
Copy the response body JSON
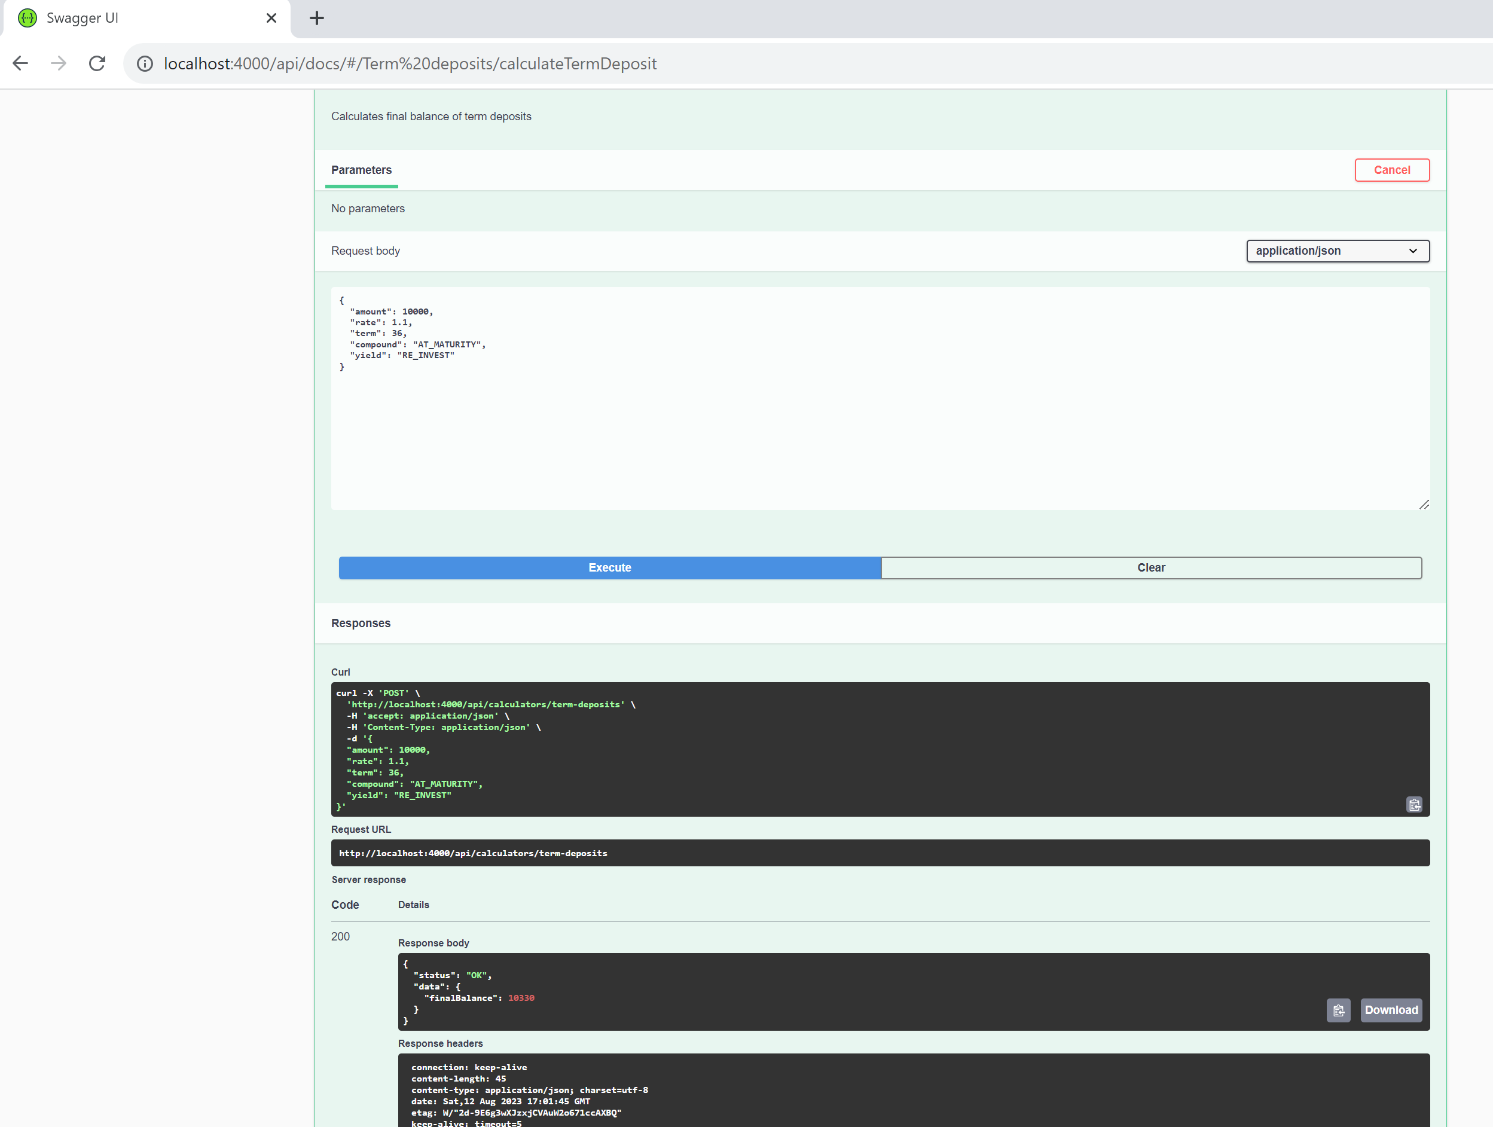click(1339, 1010)
